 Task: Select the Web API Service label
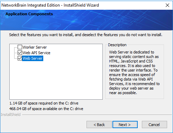tap(36, 53)
